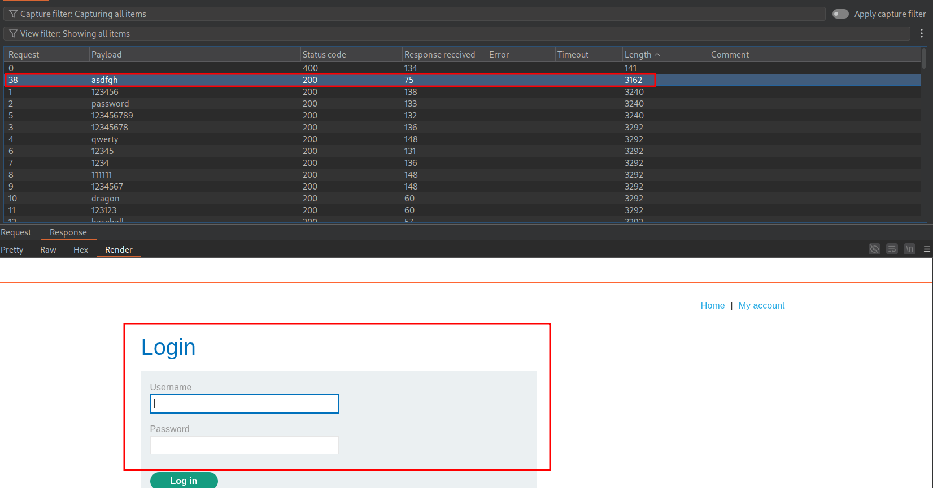
Task: Switch to the Raw response view
Action: click(48, 250)
